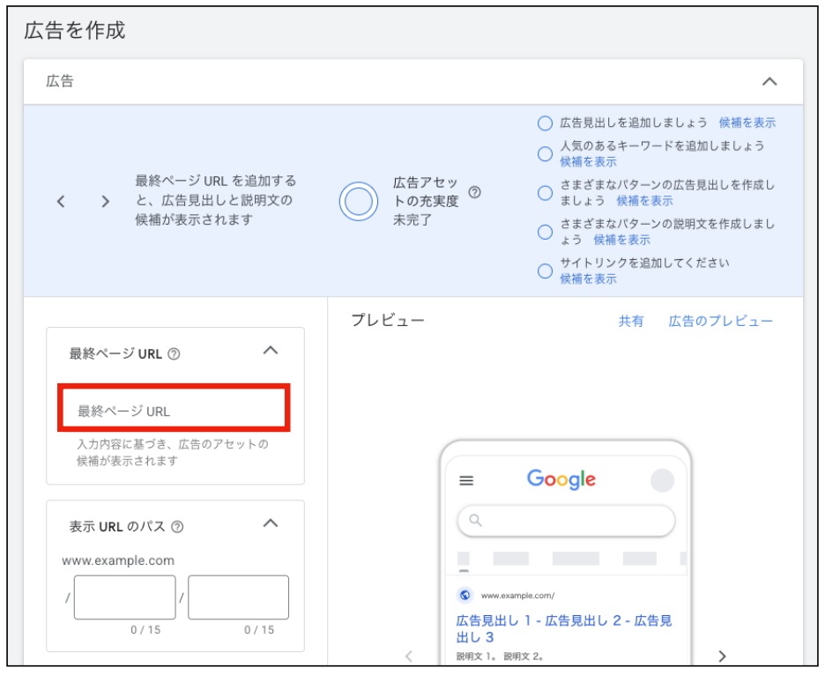Image resolution: width=825 pixels, height=675 pixels.
Task: Click search magnifier icon in preview
Action: click(x=476, y=521)
